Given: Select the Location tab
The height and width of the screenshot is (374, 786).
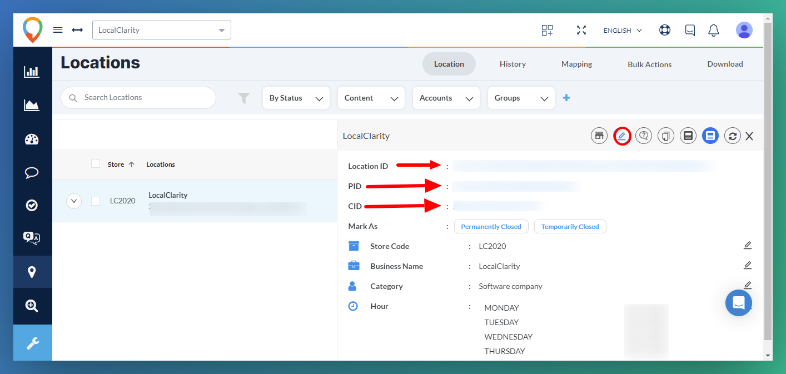Looking at the screenshot, I should coord(449,64).
